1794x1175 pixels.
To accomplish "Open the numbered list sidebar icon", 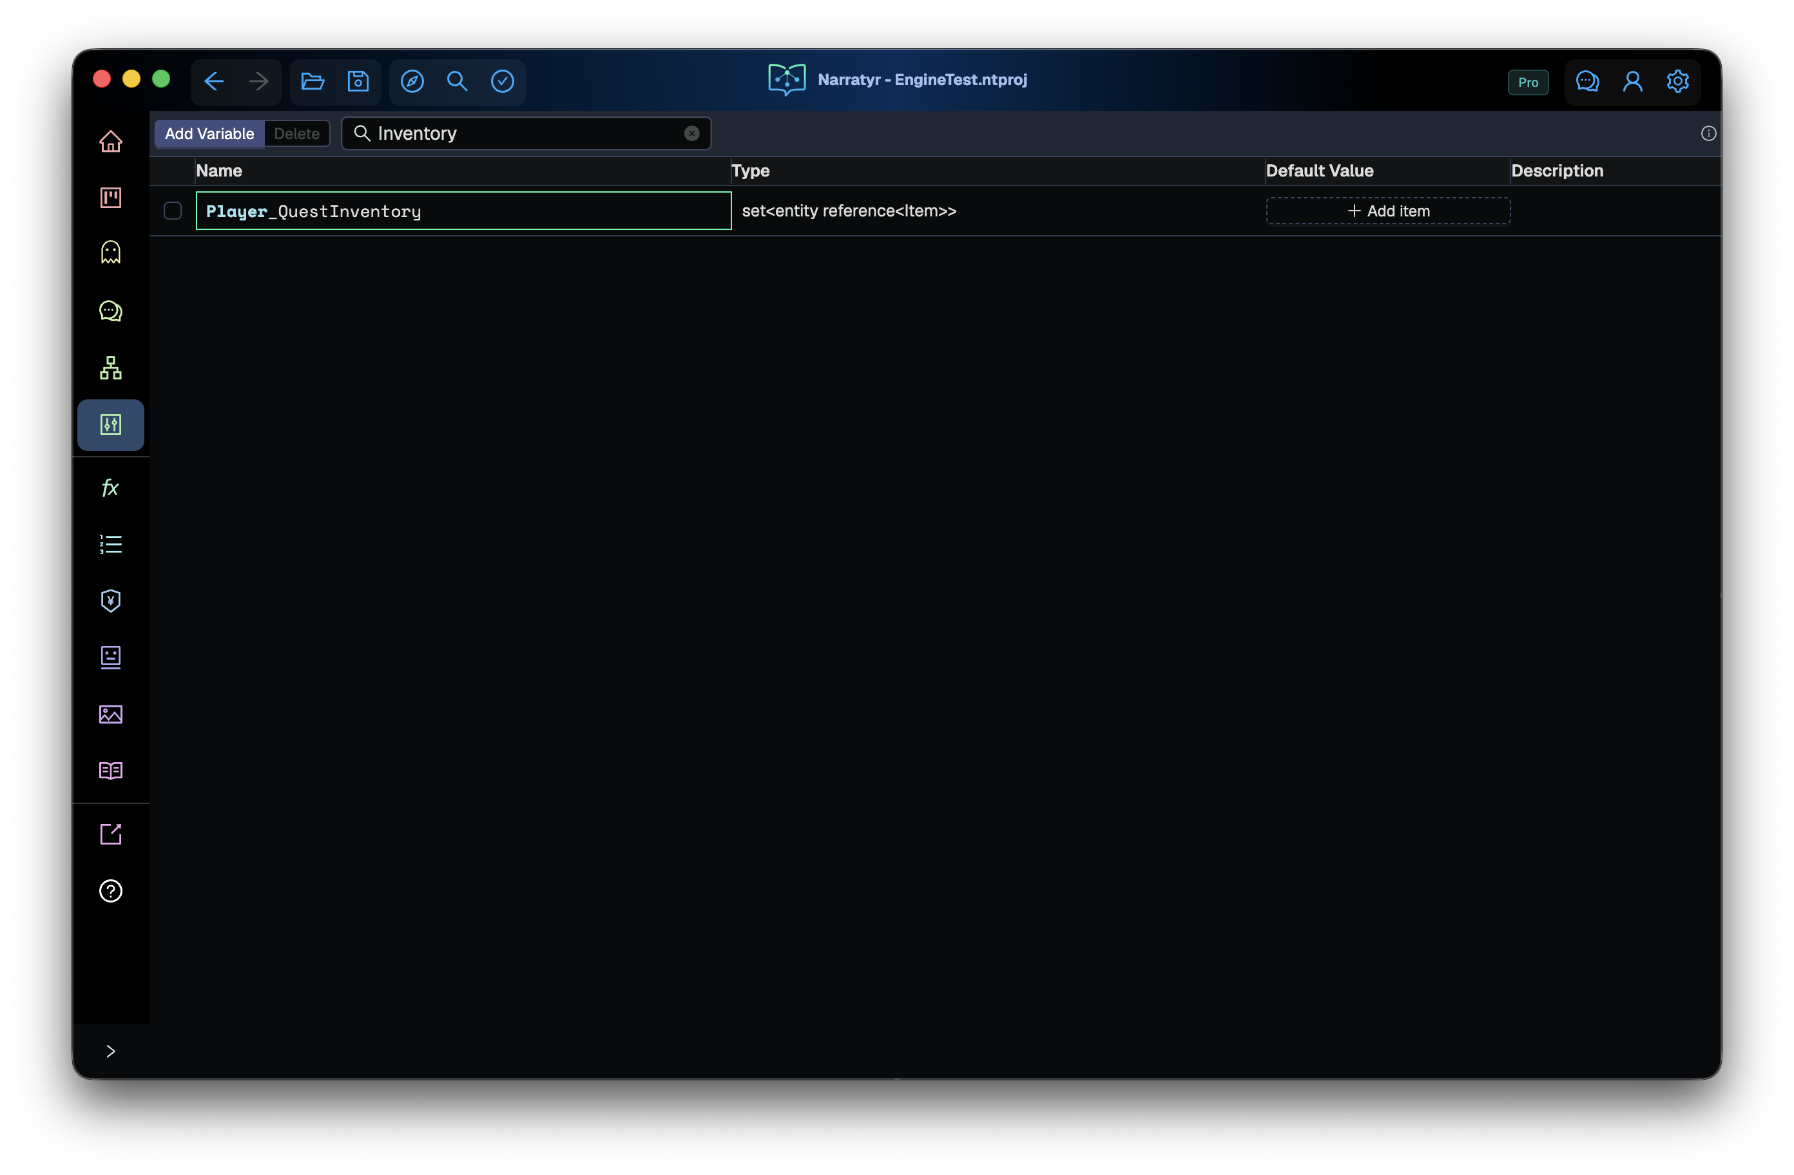I will [111, 544].
